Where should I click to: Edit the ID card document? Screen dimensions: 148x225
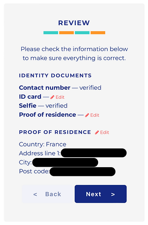(x=57, y=97)
